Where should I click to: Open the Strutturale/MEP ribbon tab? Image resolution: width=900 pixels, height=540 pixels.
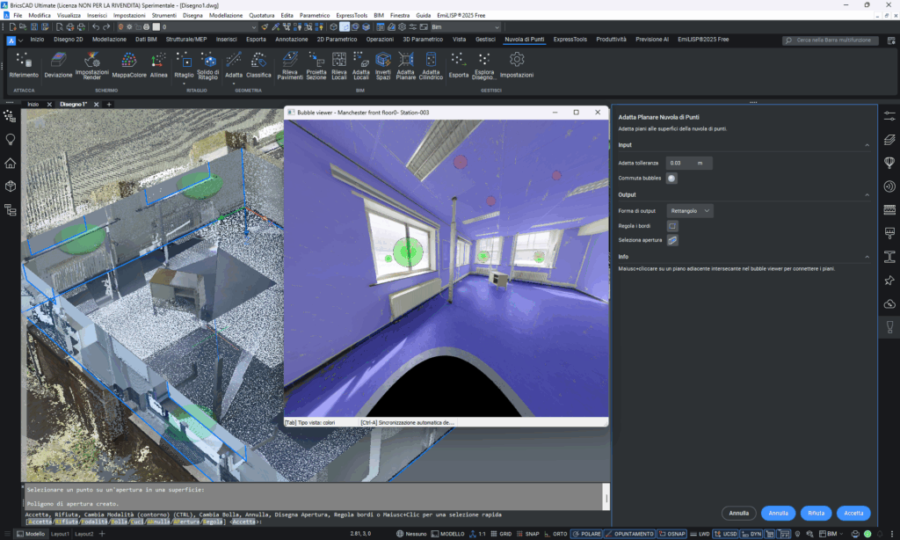[x=186, y=40]
